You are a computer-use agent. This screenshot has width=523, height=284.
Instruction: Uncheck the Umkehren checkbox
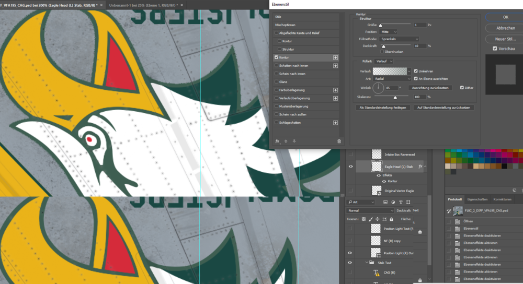(x=416, y=71)
